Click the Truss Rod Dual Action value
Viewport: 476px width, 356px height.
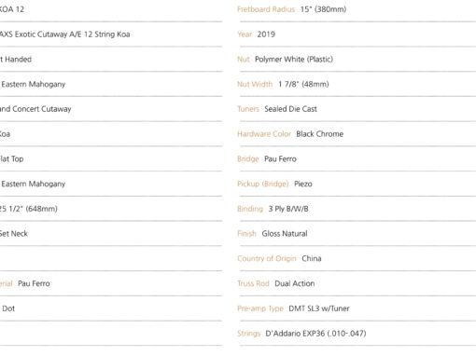tap(295, 283)
